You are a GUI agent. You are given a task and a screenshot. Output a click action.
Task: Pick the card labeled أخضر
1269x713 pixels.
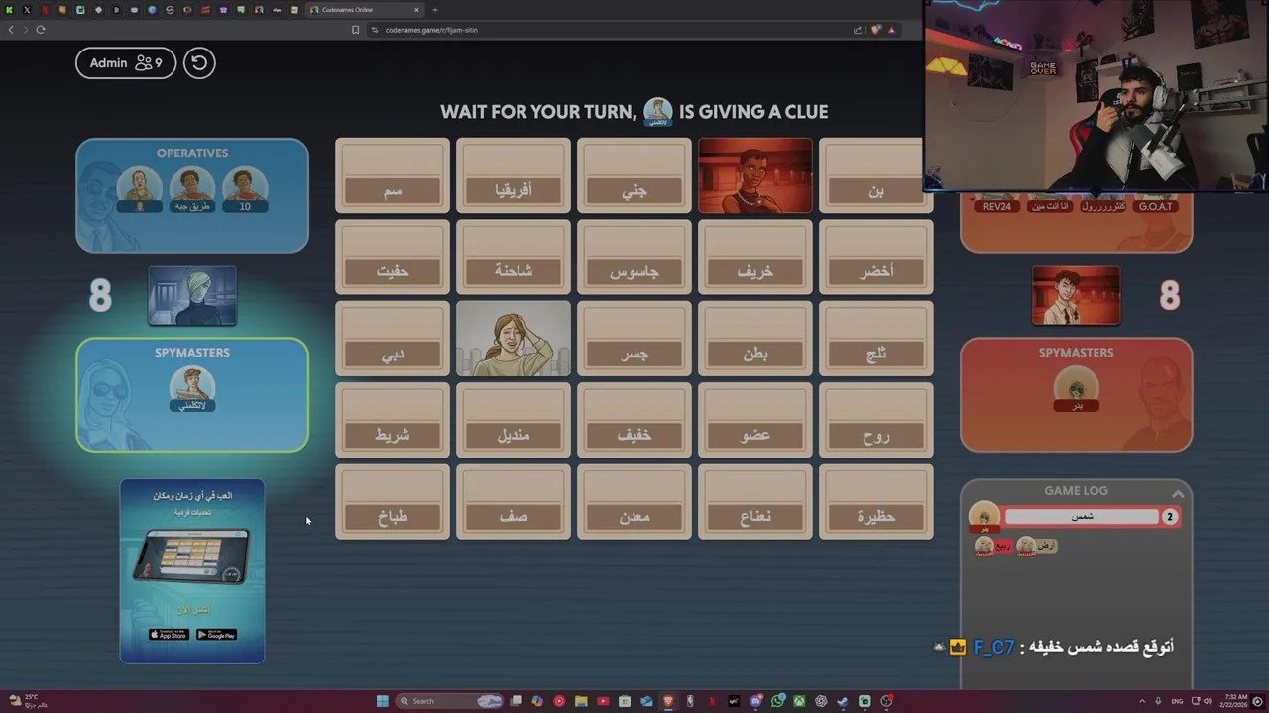(876, 256)
